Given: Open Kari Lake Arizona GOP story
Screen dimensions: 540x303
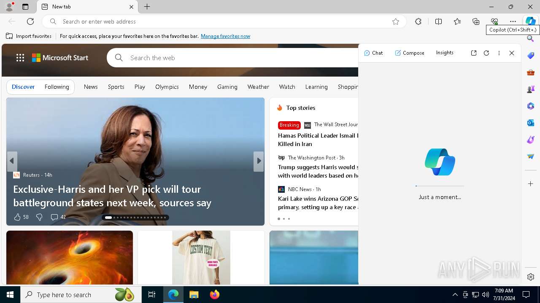Looking at the screenshot, I should click(x=318, y=203).
